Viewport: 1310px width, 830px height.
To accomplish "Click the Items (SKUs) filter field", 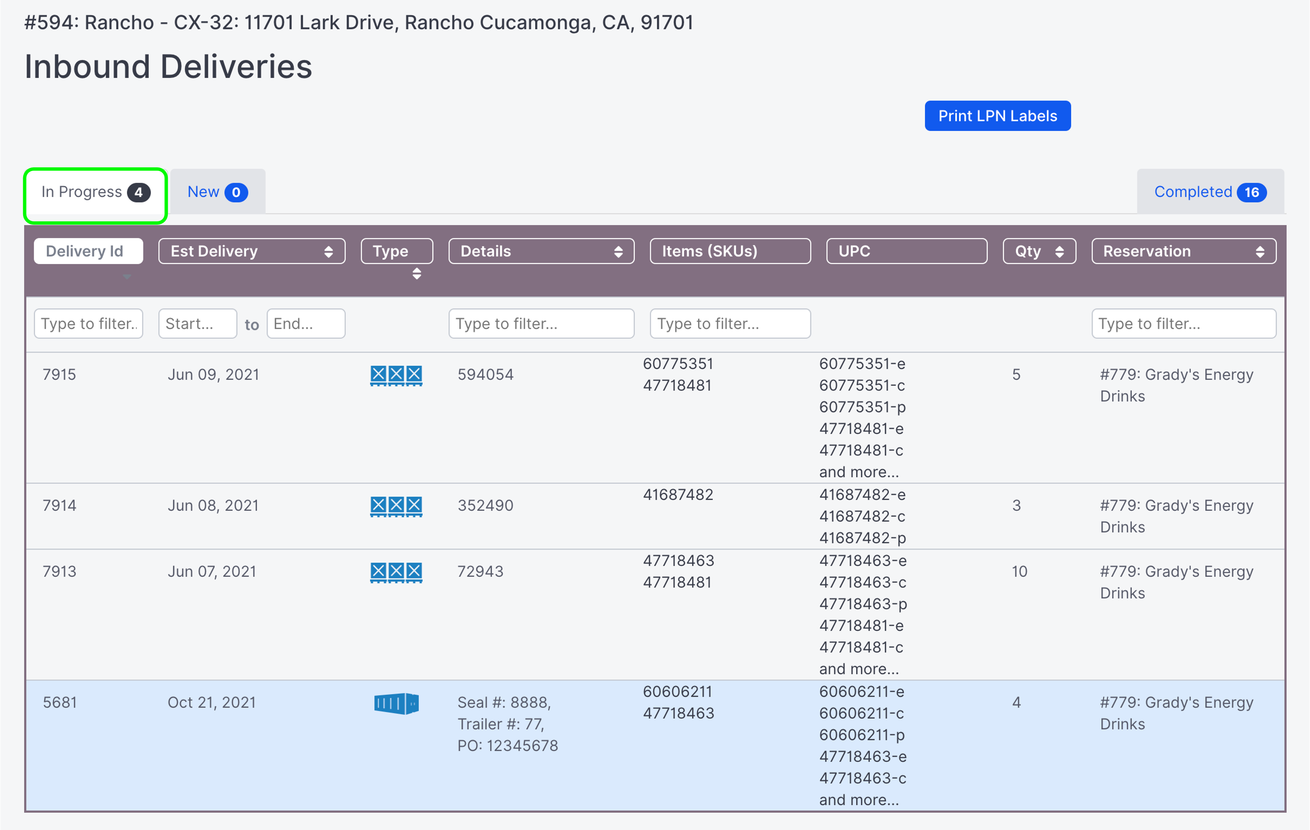I will coord(730,323).
